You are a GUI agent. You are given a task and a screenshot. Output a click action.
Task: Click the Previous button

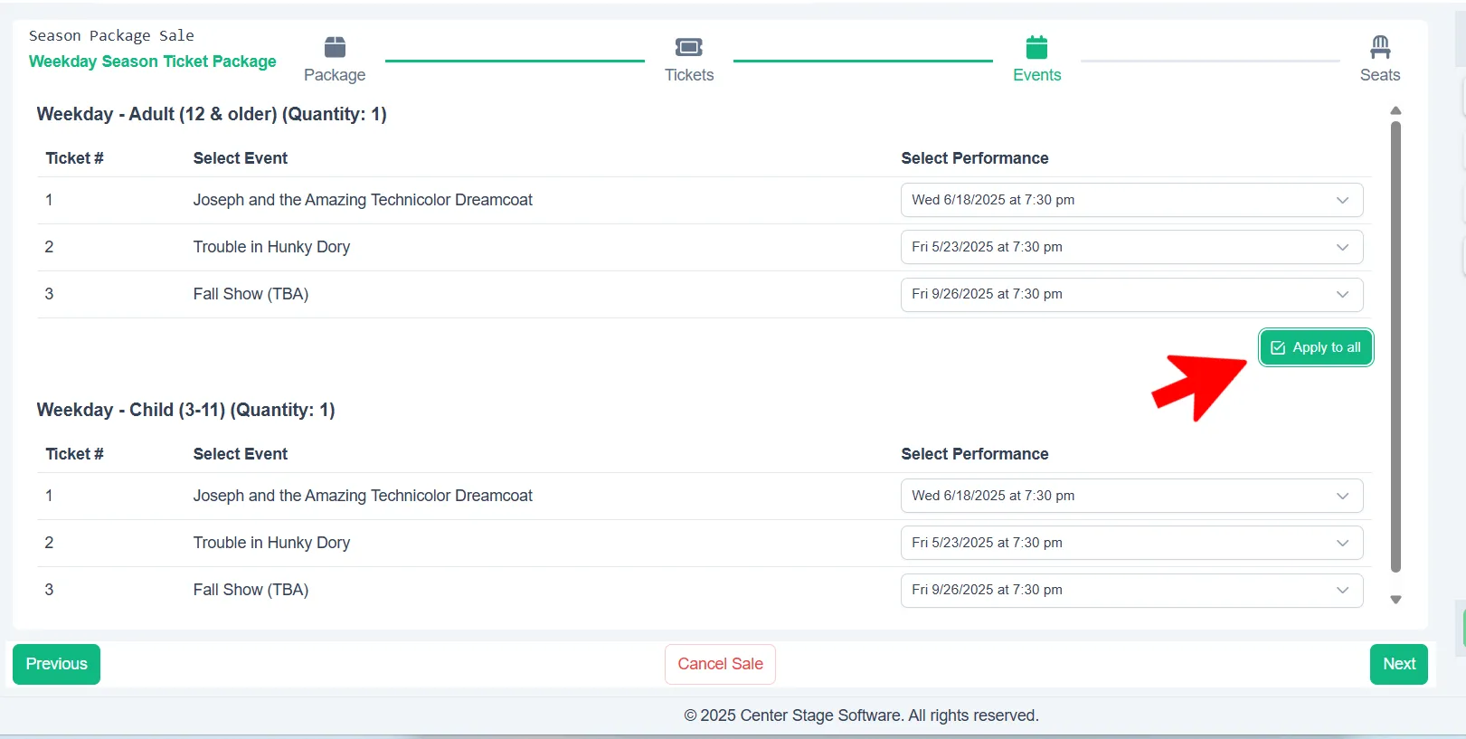point(56,664)
